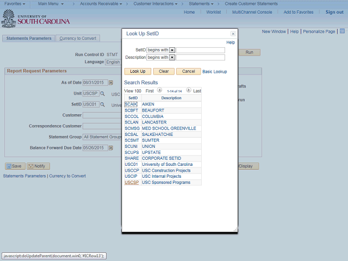Select USCSP setID result

point(132,183)
